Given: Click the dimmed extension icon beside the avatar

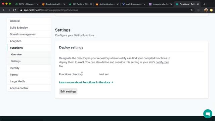Looking at the screenshot, I should point(198,10).
